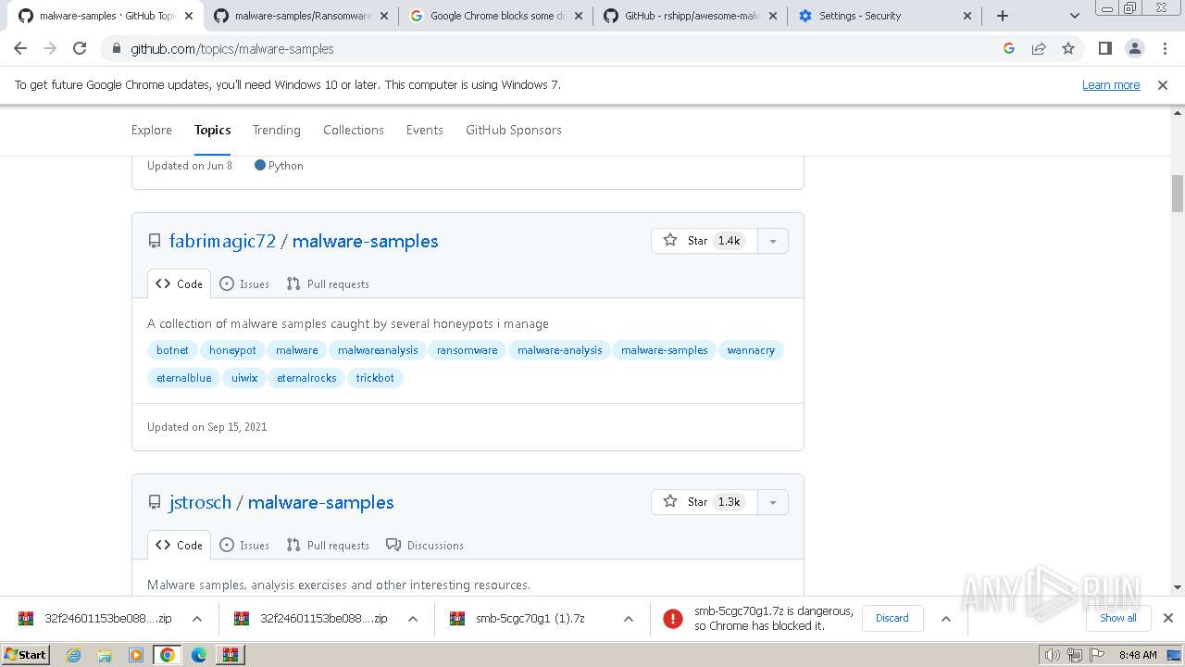The width and height of the screenshot is (1185, 667).
Task: Open the Explore navigation item
Action: tap(152, 130)
